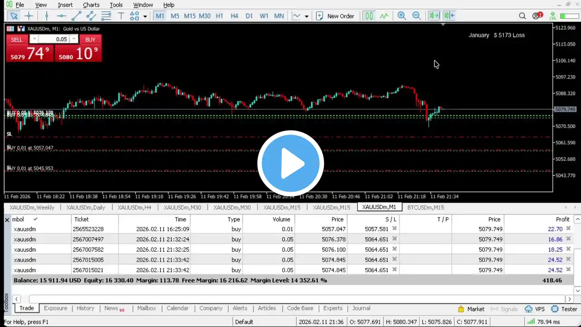581x327 pixels.
Task: Zoom out on the chart
Action: (x=417, y=16)
